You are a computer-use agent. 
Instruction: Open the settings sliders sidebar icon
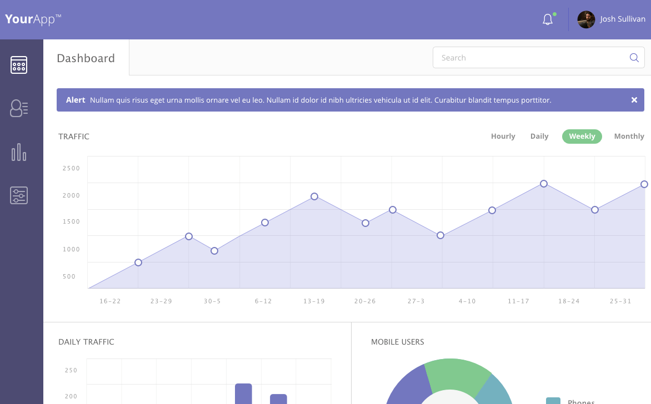click(x=19, y=195)
